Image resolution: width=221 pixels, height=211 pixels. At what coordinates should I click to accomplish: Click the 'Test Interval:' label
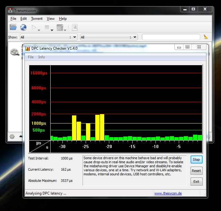click(x=38, y=158)
